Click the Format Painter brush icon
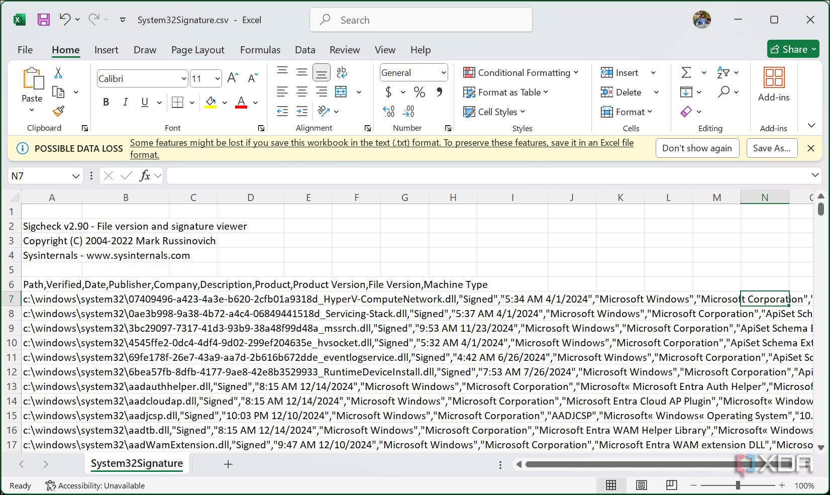830x495 pixels. (58, 111)
